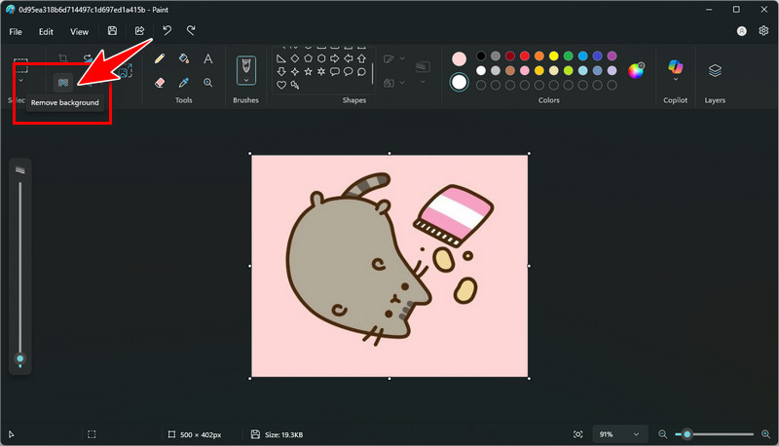Zoom in with the plus magnifier

click(x=765, y=434)
